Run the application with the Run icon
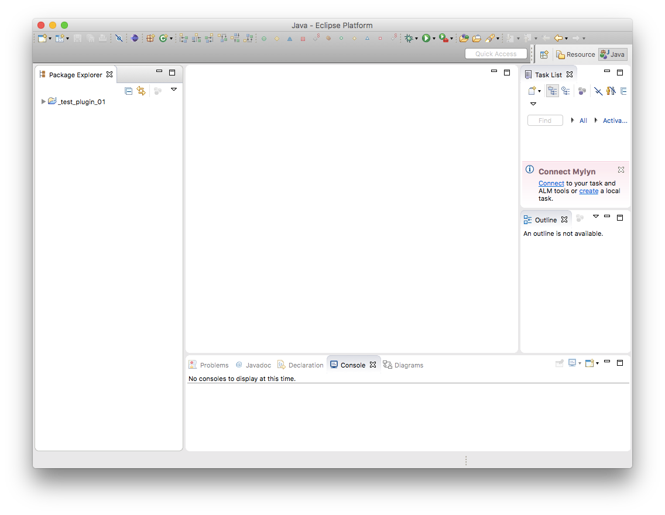The image size is (665, 515). [427, 38]
